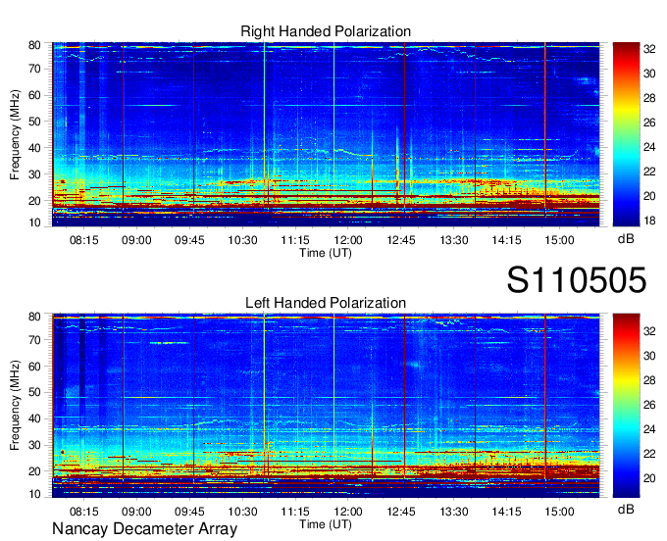Click '08:15' time tick on upper plot

pyautogui.click(x=83, y=240)
